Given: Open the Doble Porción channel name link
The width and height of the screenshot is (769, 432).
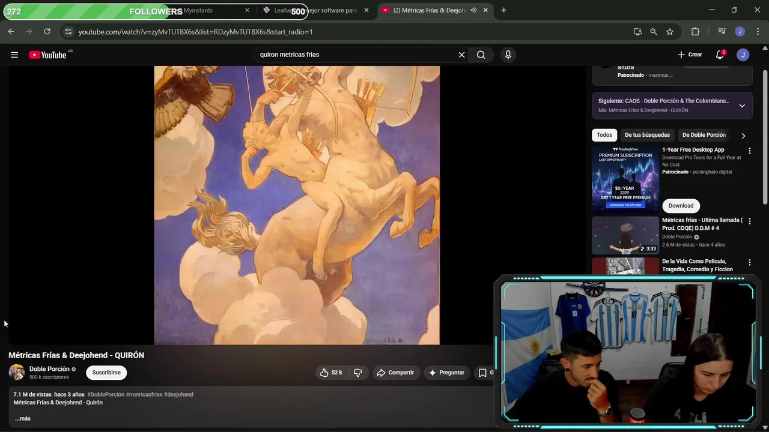Looking at the screenshot, I should click(x=49, y=369).
